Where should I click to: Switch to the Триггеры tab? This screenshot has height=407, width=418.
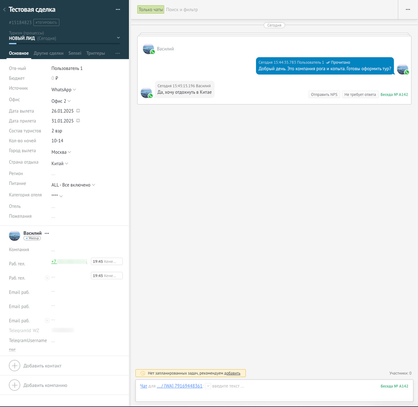click(x=95, y=53)
